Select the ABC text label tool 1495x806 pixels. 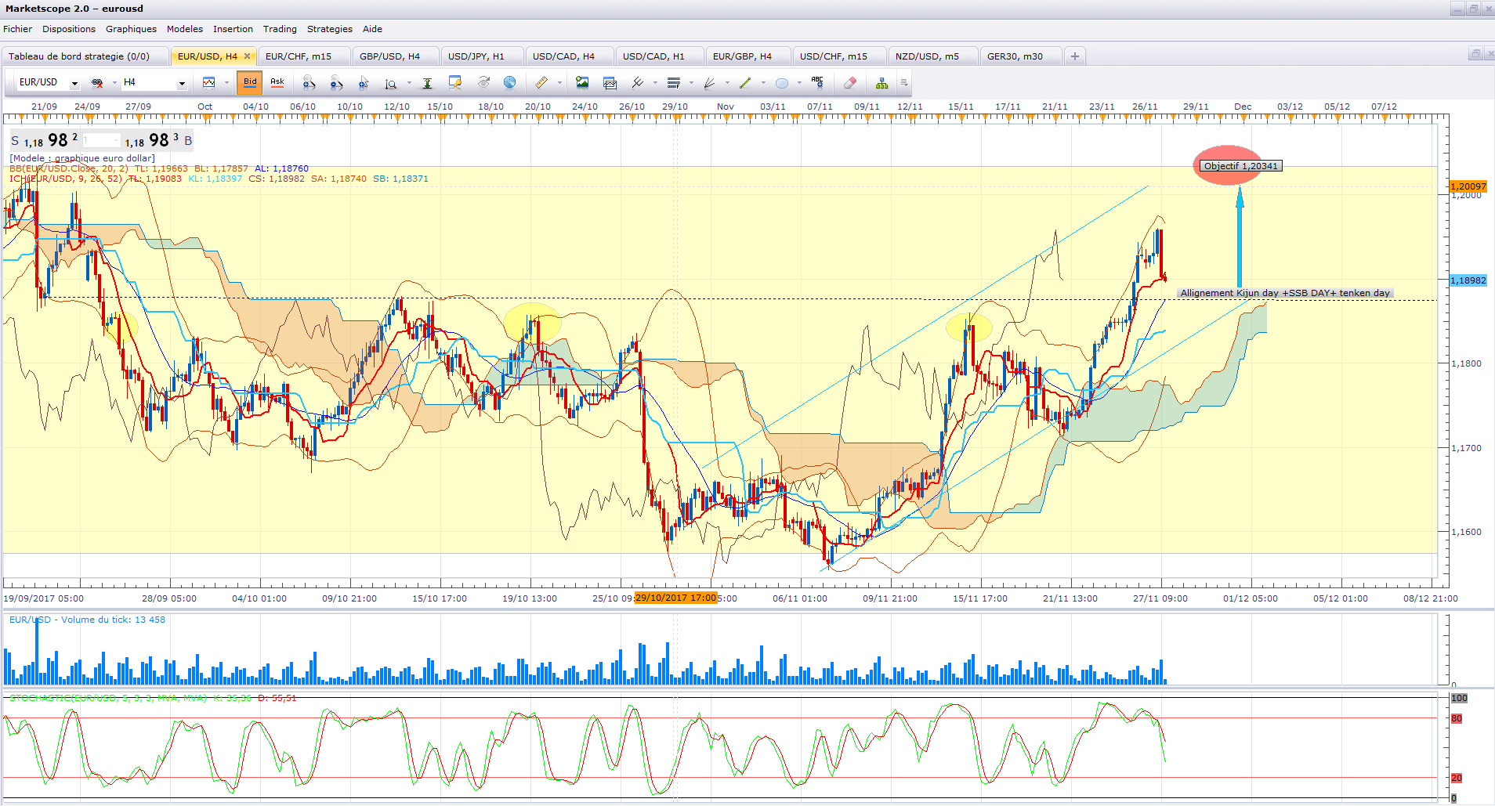click(x=817, y=82)
